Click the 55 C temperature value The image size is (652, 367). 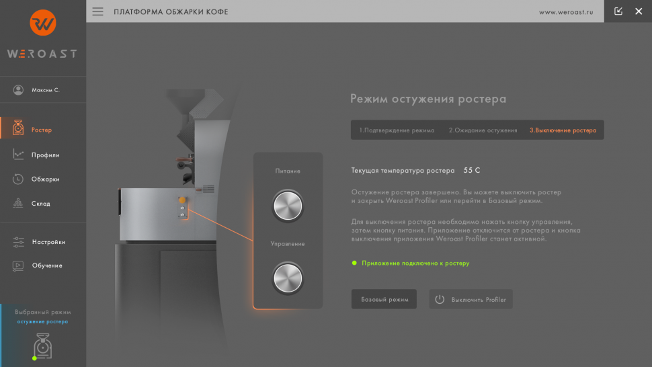(x=472, y=171)
